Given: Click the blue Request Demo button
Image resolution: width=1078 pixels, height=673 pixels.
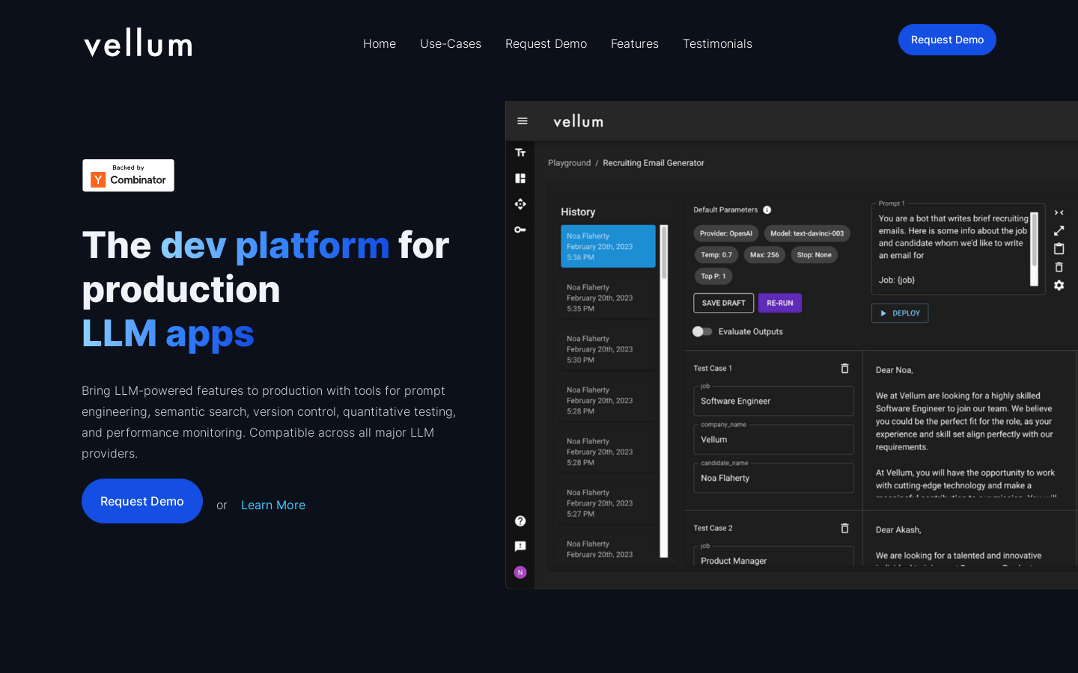Looking at the screenshot, I should click(x=947, y=40).
